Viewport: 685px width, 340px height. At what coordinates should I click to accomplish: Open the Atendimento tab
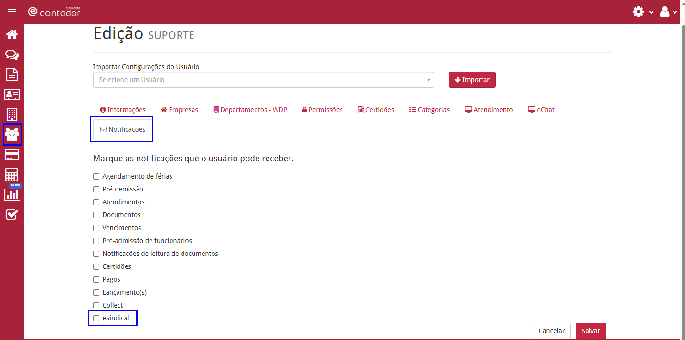click(489, 110)
